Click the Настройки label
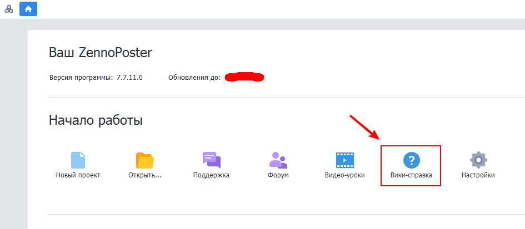 tap(478, 175)
